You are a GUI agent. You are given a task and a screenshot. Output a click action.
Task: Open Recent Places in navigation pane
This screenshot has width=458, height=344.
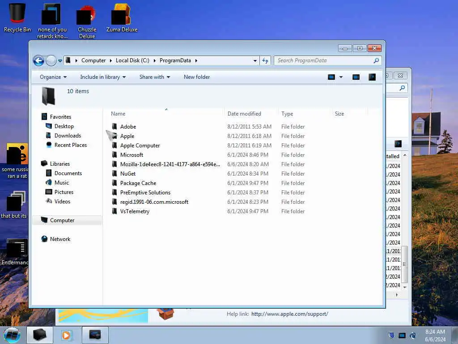[70, 145]
